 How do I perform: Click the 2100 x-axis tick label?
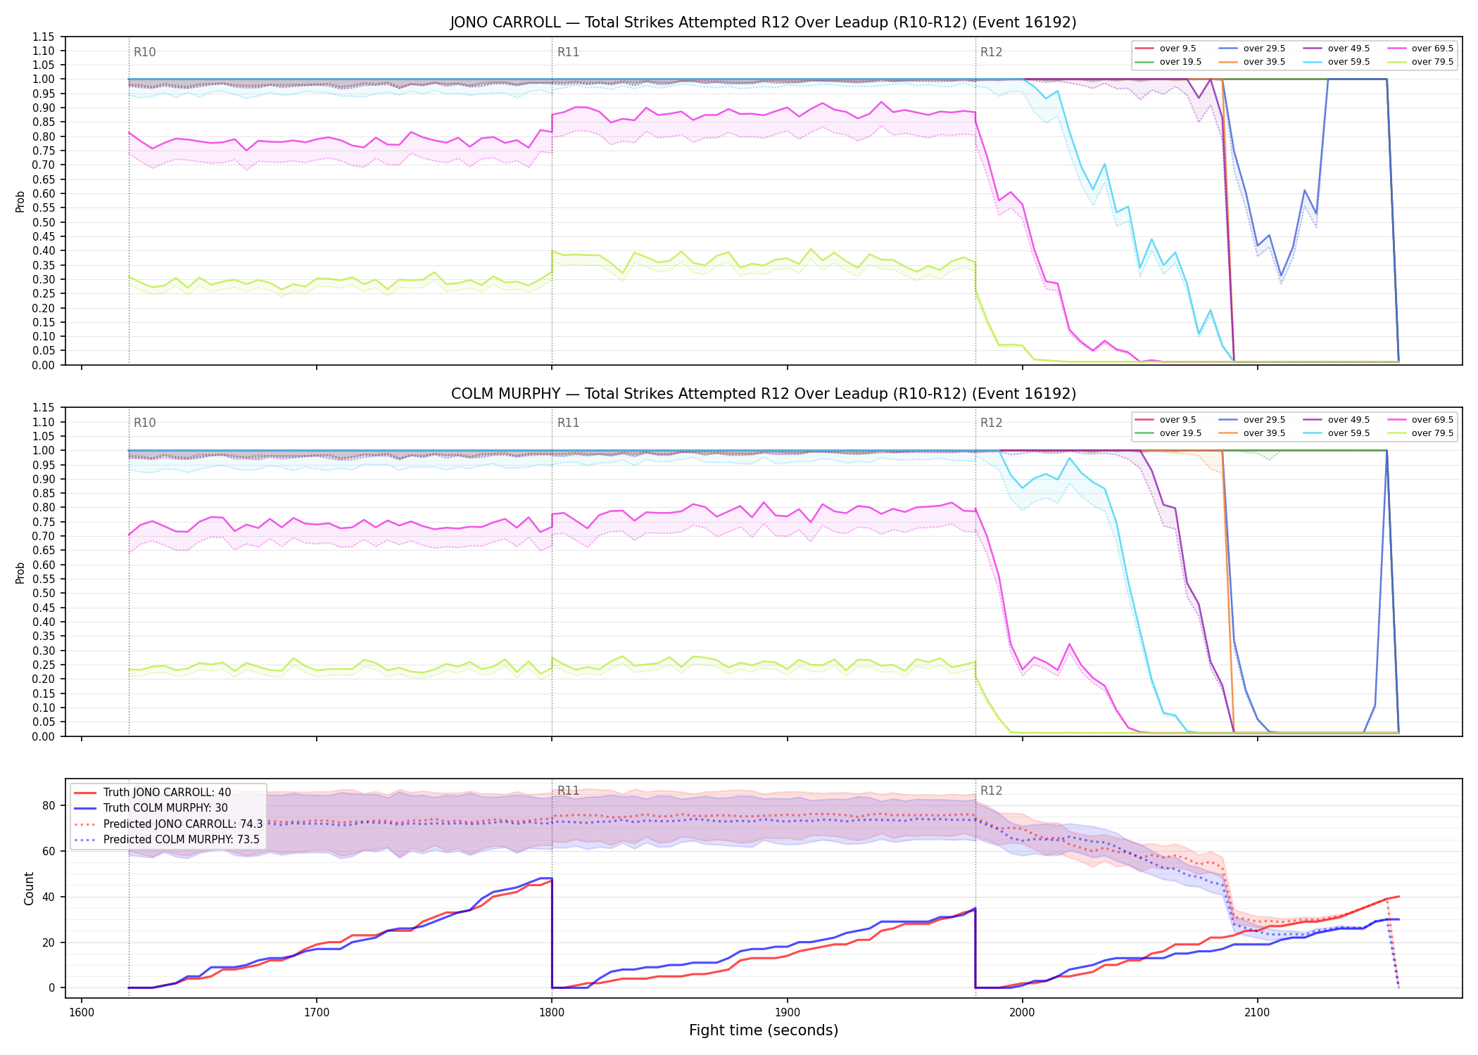click(x=1257, y=1012)
